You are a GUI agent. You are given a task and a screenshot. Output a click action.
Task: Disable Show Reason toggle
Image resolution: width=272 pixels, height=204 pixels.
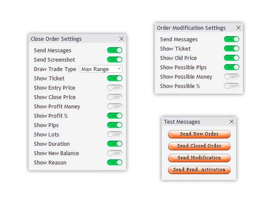[115, 162]
